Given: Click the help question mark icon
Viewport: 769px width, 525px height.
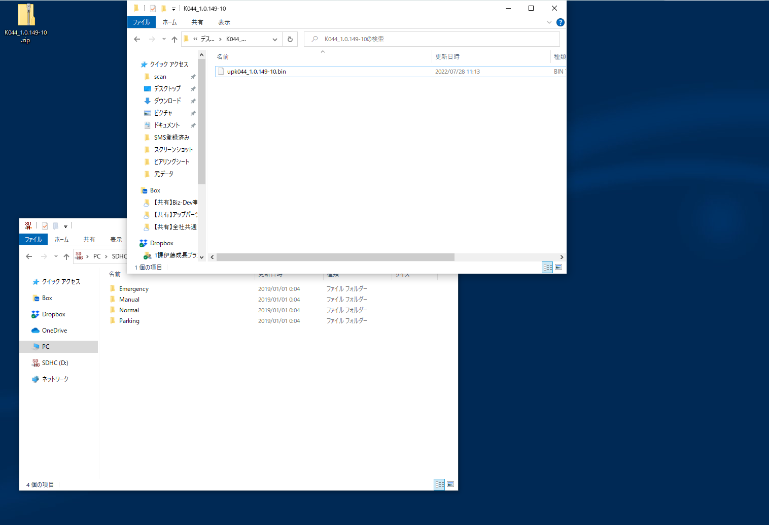Looking at the screenshot, I should [560, 22].
